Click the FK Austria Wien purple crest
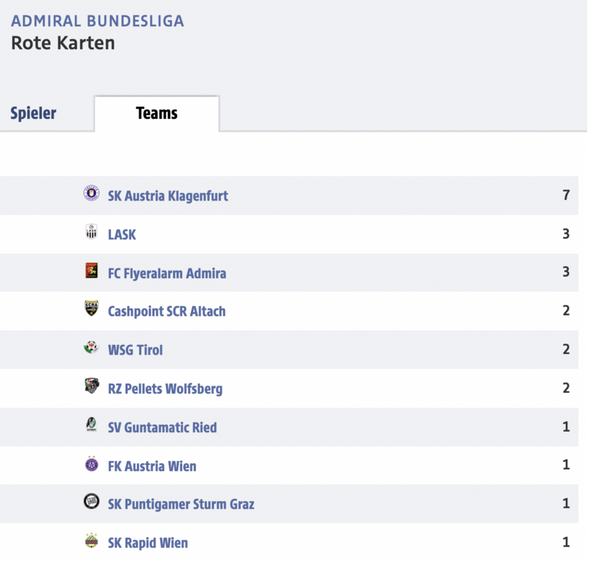 coord(91,463)
